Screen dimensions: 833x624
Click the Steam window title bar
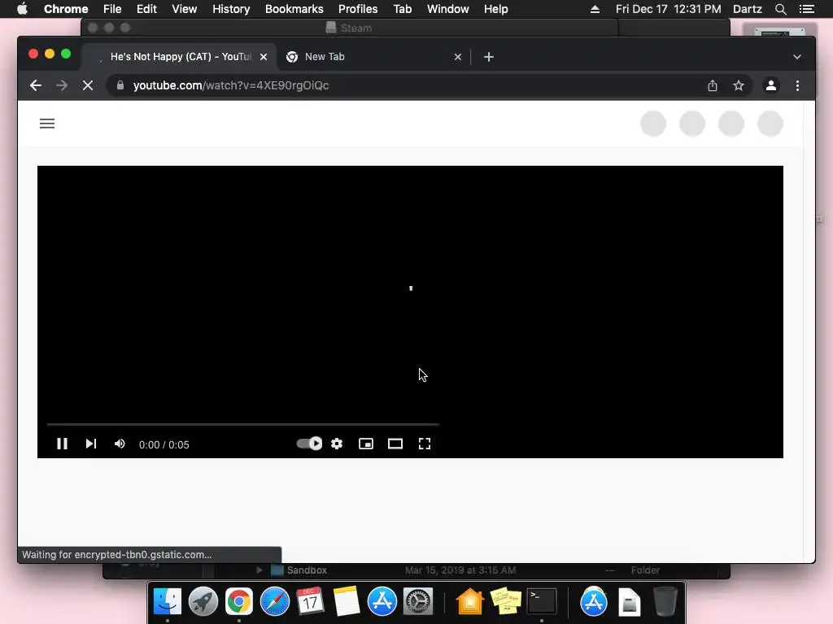350,28
